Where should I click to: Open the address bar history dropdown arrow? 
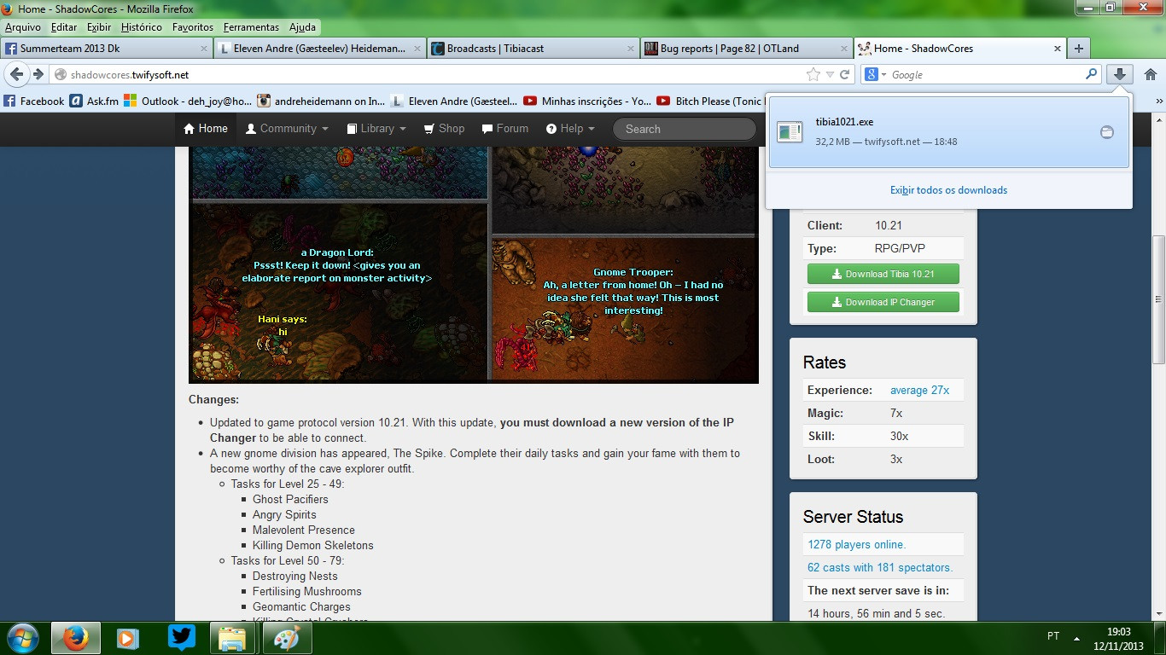[x=830, y=74]
